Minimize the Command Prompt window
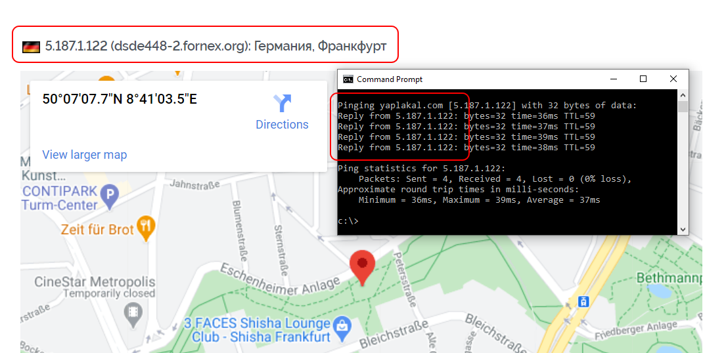The width and height of the screenshot is (726, 353). coord(613,79)
